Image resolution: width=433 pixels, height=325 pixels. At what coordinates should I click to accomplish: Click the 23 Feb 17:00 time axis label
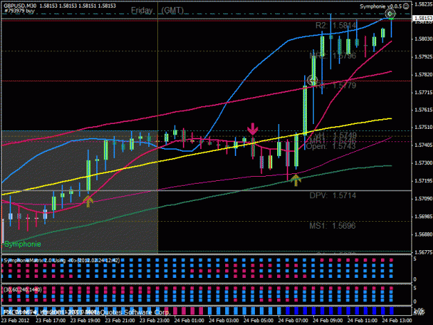[51, 321]
